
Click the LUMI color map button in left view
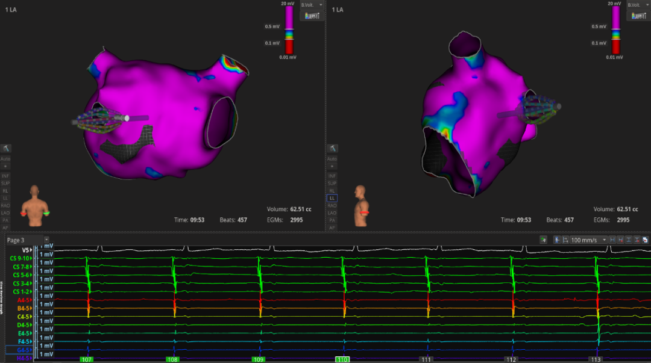(x=312, y=15)
